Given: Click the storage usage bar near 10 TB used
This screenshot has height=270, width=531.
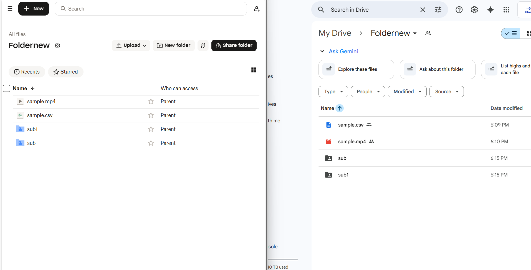Looking at the screenshot, I should 282,259.
